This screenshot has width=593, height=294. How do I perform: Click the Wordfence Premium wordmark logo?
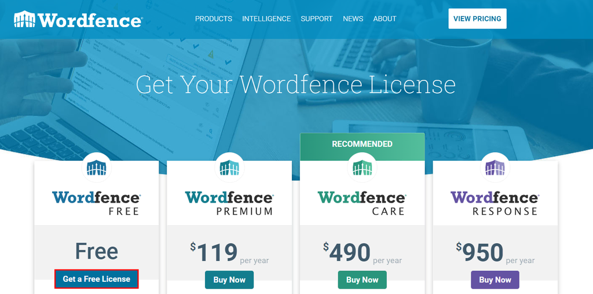(229, 203)
